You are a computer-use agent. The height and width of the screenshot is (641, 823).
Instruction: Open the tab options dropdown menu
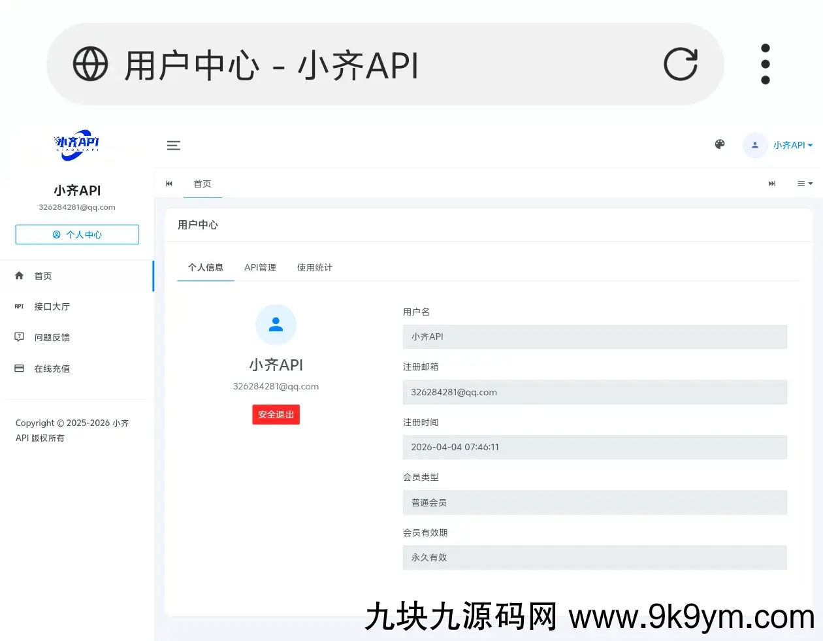[x=804, y=184]
